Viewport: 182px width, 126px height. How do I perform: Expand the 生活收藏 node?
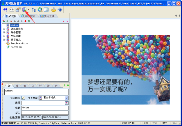coord(4,36)
